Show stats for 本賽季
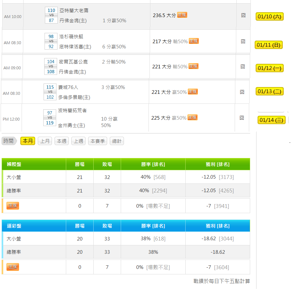 (x=97, y=141)
